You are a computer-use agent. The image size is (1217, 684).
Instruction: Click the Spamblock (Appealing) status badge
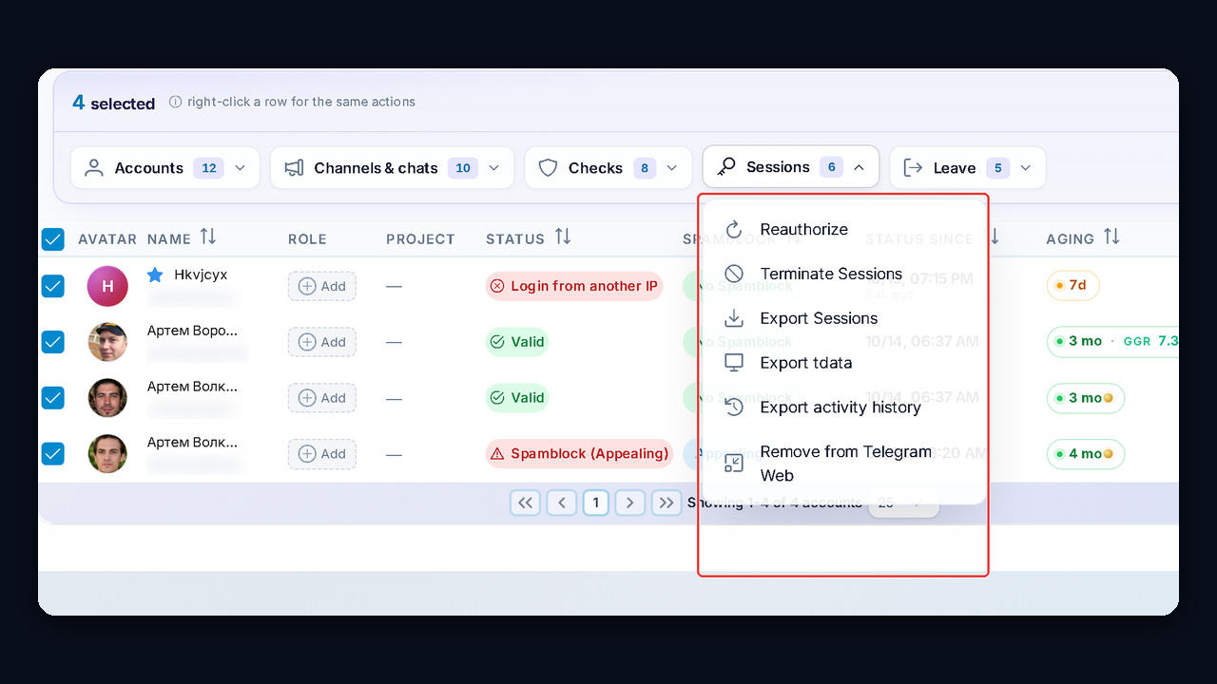coord(579,454)
